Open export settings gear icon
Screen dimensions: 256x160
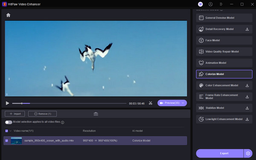coord(248,153)
